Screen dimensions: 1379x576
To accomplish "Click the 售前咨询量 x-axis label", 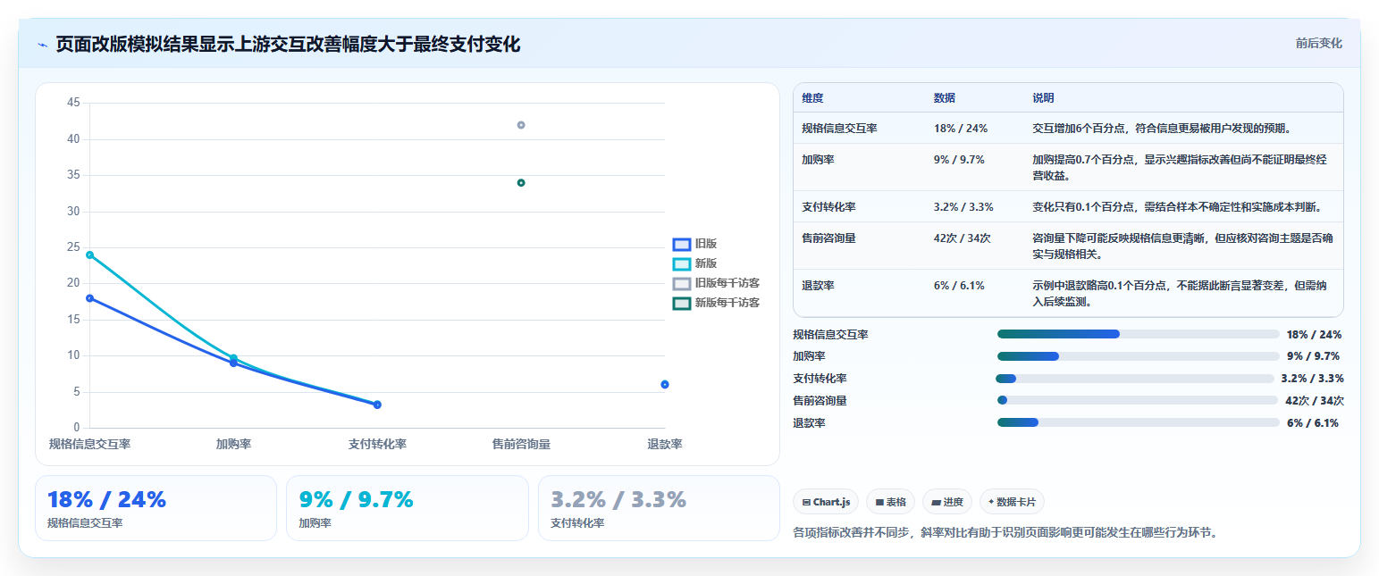I will pos(521,444).
